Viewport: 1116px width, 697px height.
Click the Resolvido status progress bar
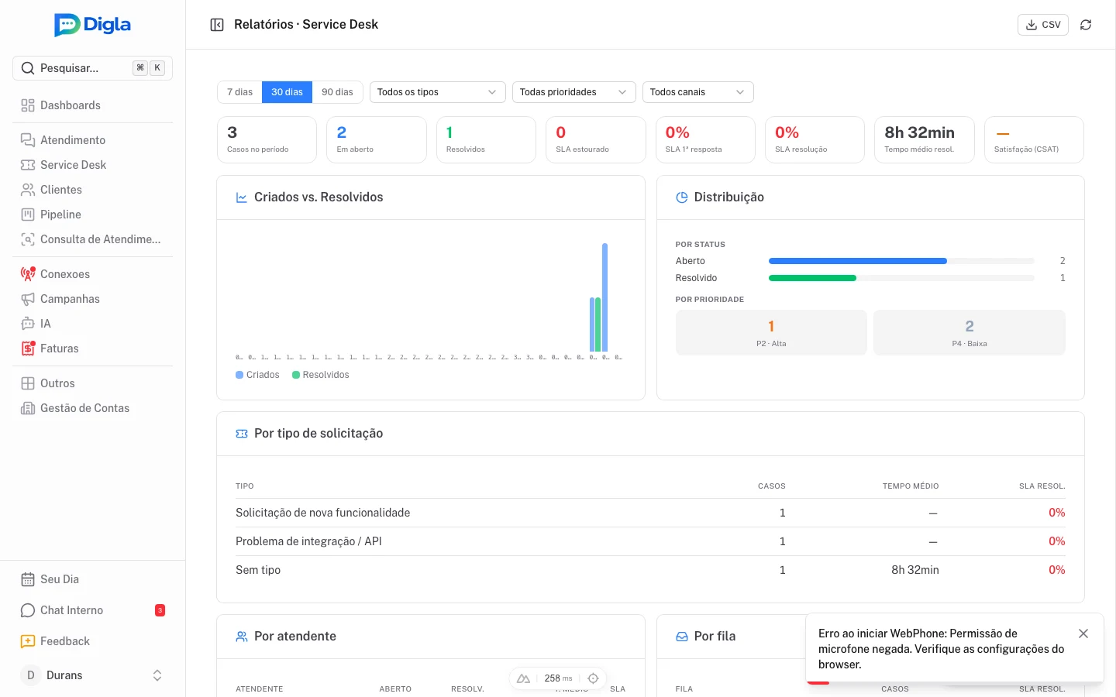point(901,278)
